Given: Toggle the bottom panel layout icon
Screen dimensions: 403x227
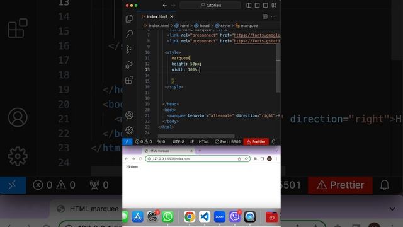Looking at the screenshot, I should click(x=257, y=5).
